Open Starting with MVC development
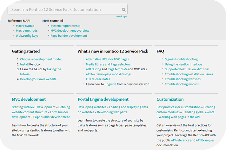Screen dimensions: 226x150 34,107
